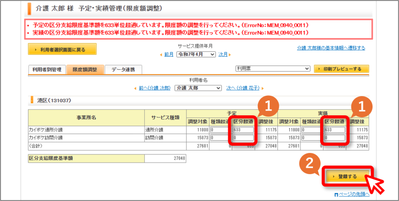The width and height of the screenshot is (399, 201).
Task: Select the データ連携 tab
Action: (124, 69)
